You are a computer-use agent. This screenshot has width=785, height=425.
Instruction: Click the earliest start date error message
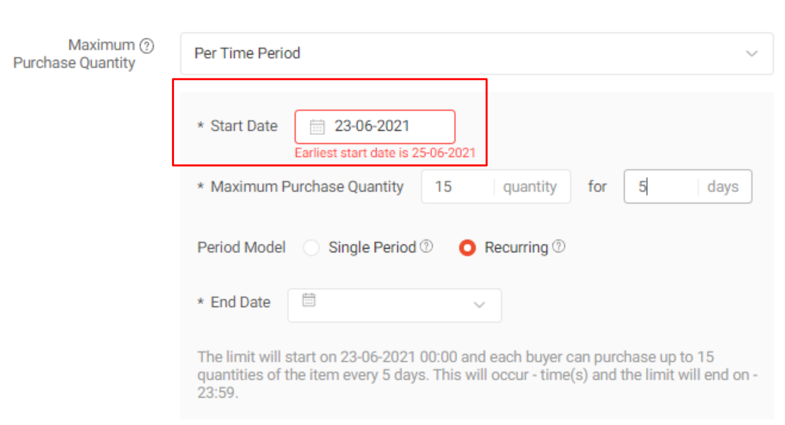pyautogui.click(x=384, y=152)
